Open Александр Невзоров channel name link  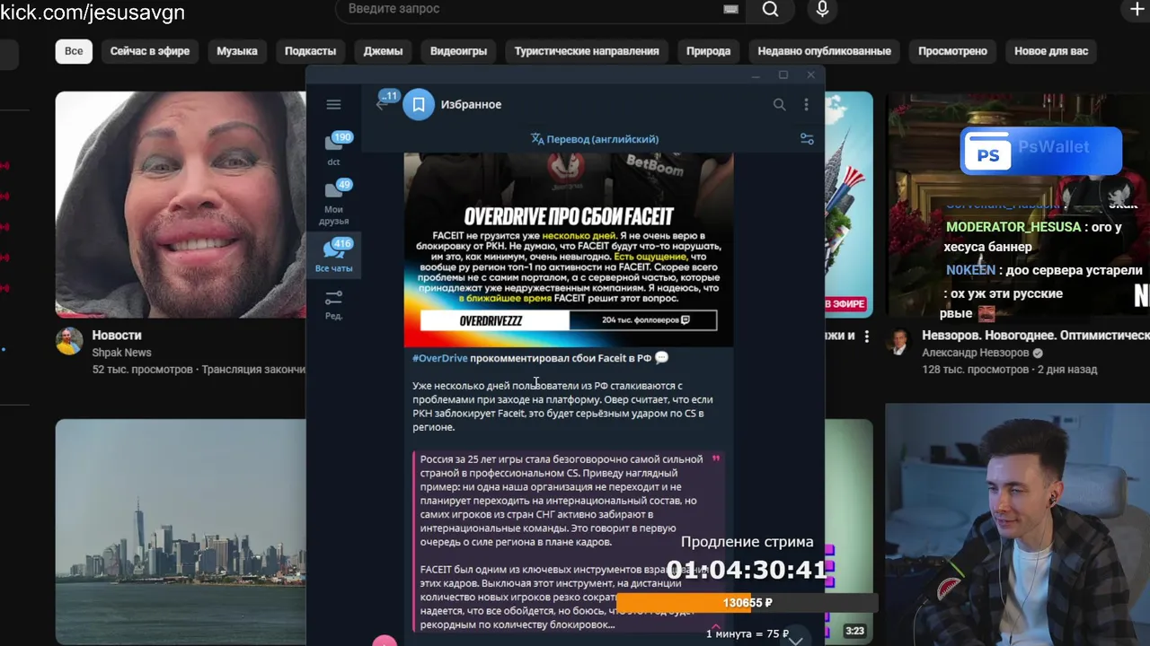[976, 353]
